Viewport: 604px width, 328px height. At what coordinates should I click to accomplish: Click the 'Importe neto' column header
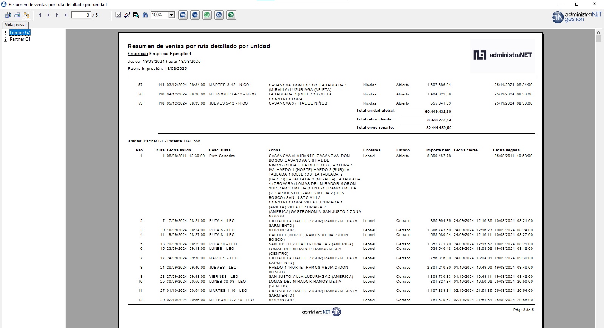(x=438, y=150)
